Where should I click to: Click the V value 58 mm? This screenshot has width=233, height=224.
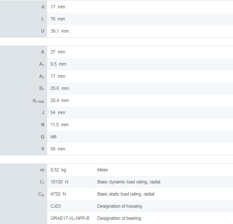coord(58,149)
